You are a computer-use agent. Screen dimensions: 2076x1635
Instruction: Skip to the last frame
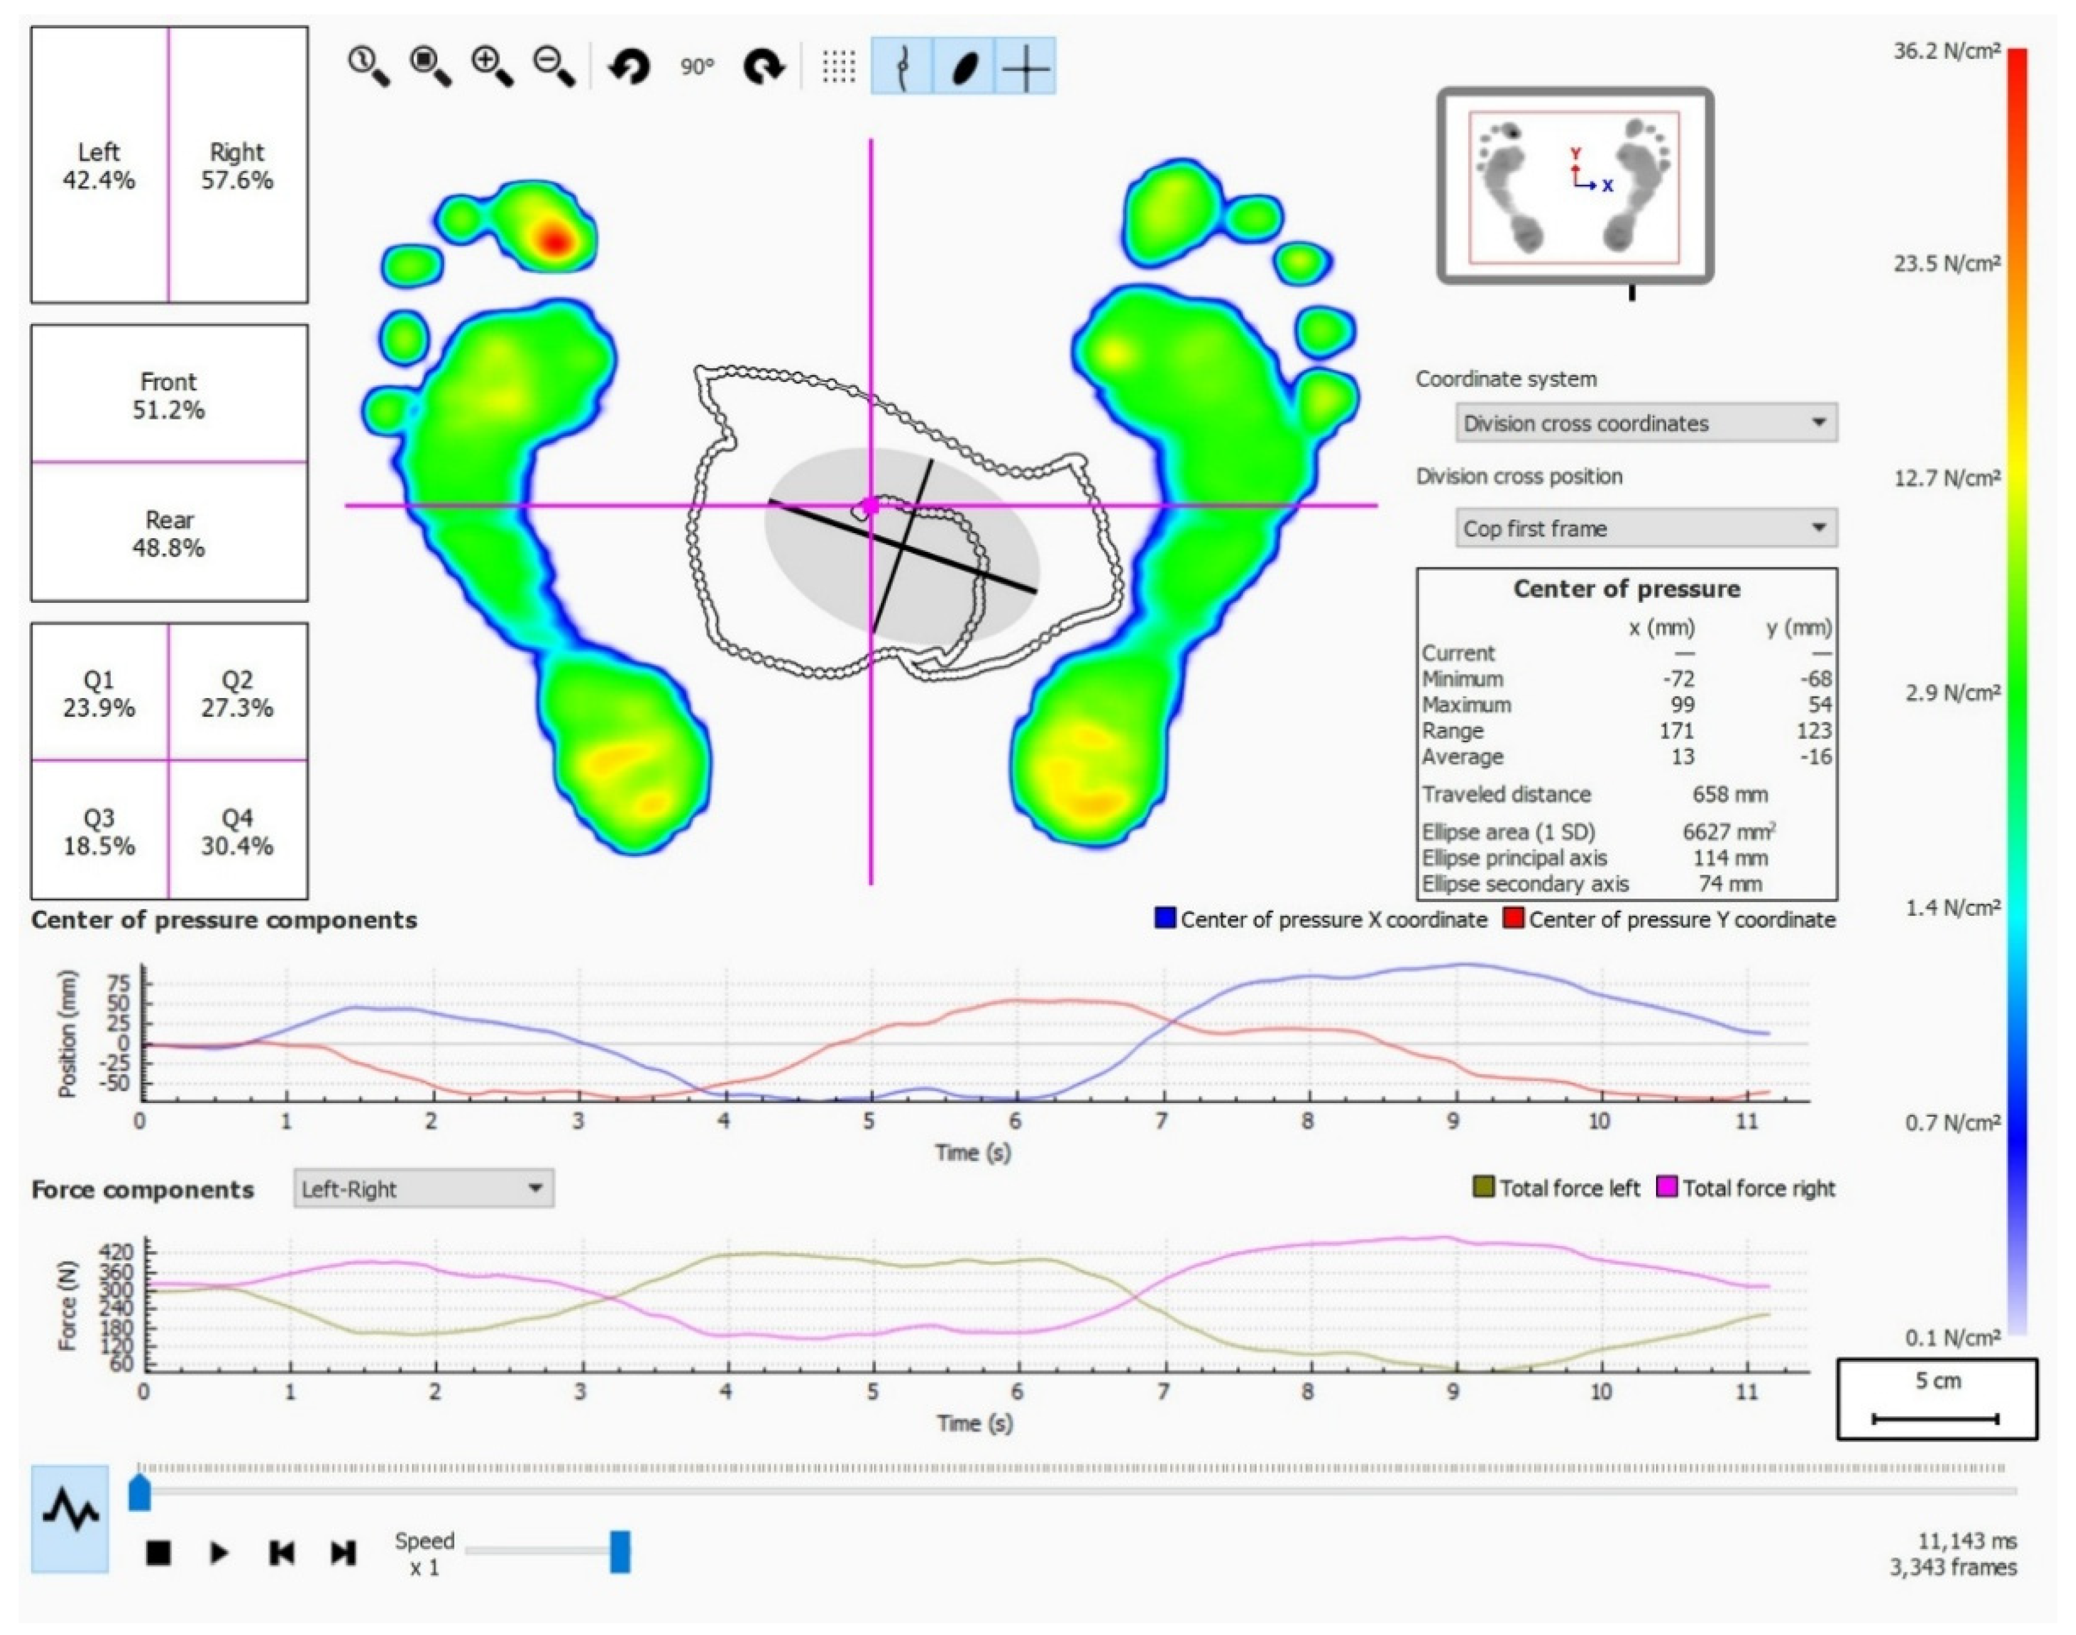tap(343, 1552)
